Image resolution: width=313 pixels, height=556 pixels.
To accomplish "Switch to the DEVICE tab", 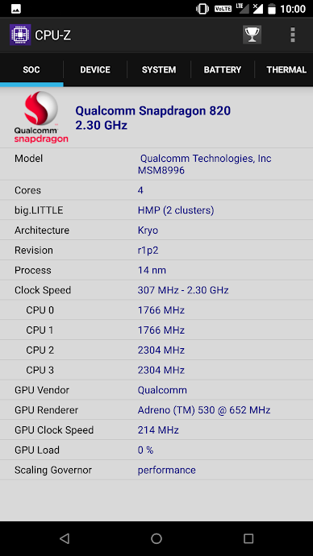I will click(95, 70).
